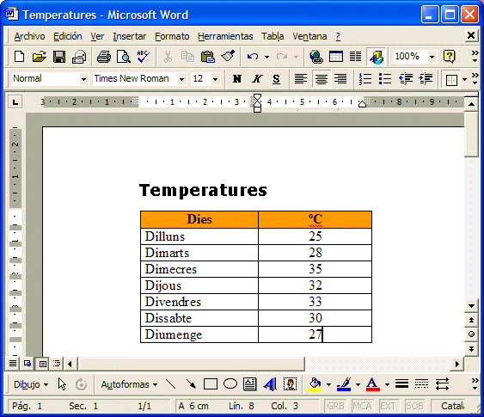Viewport: 484px width, 417px height.
Task: Apply the yellow fill color bucket
Action: (x=315, y=384)
